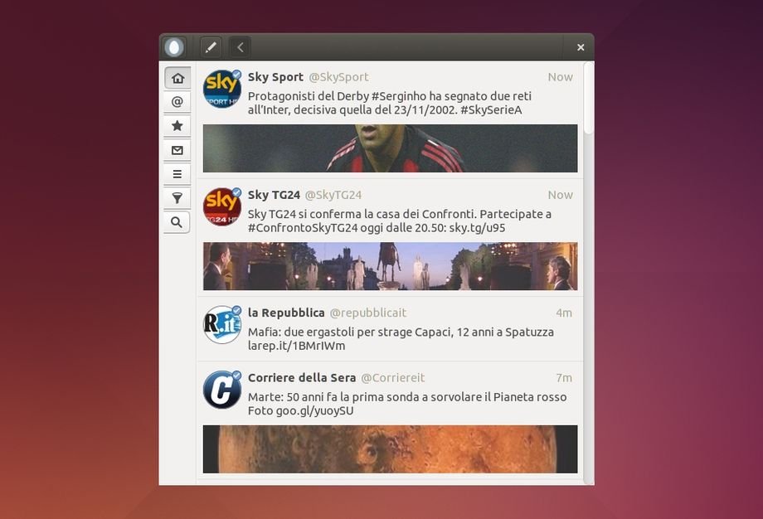Click the Sky Sport profile avatar
This screenshot has height=519, width=763.
221,90
